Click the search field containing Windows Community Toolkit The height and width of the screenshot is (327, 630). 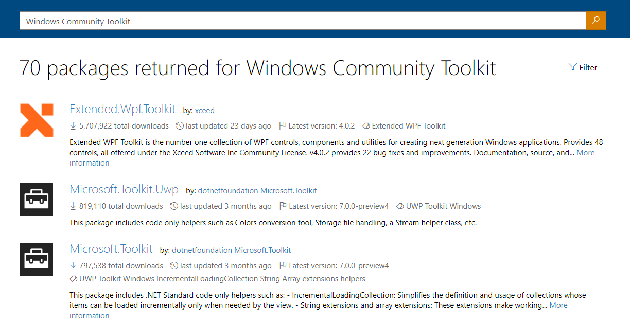303,21
